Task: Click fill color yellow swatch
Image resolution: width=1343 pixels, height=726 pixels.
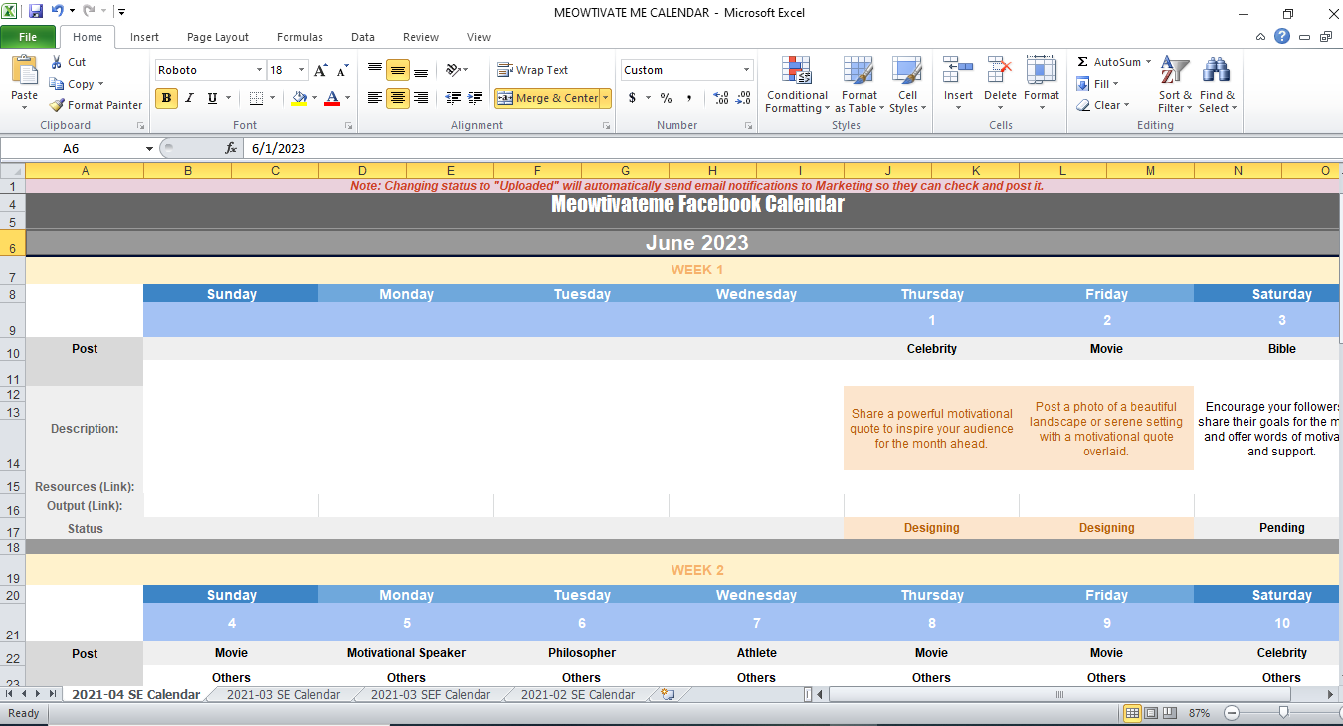Action: [x=299, y=98]
